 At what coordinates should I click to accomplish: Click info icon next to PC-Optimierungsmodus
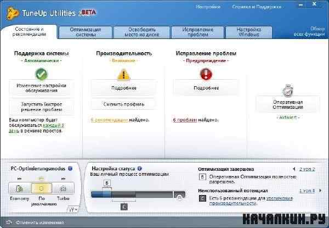(x=70, y=169)
